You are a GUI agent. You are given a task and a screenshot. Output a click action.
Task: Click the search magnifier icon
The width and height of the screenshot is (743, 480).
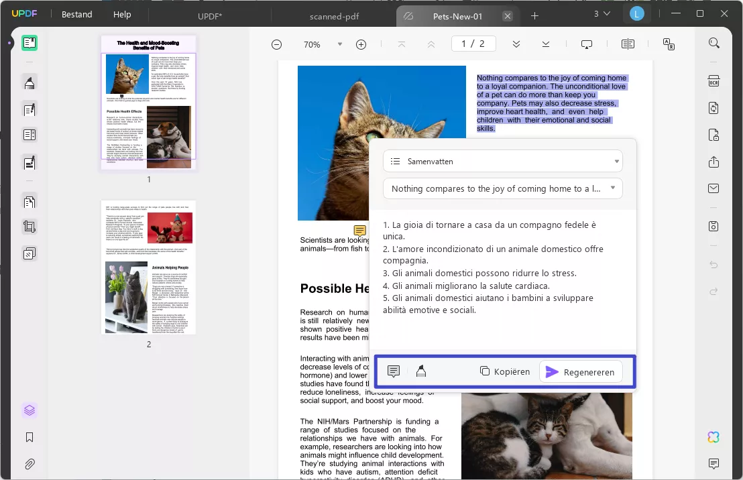(713, 42)
